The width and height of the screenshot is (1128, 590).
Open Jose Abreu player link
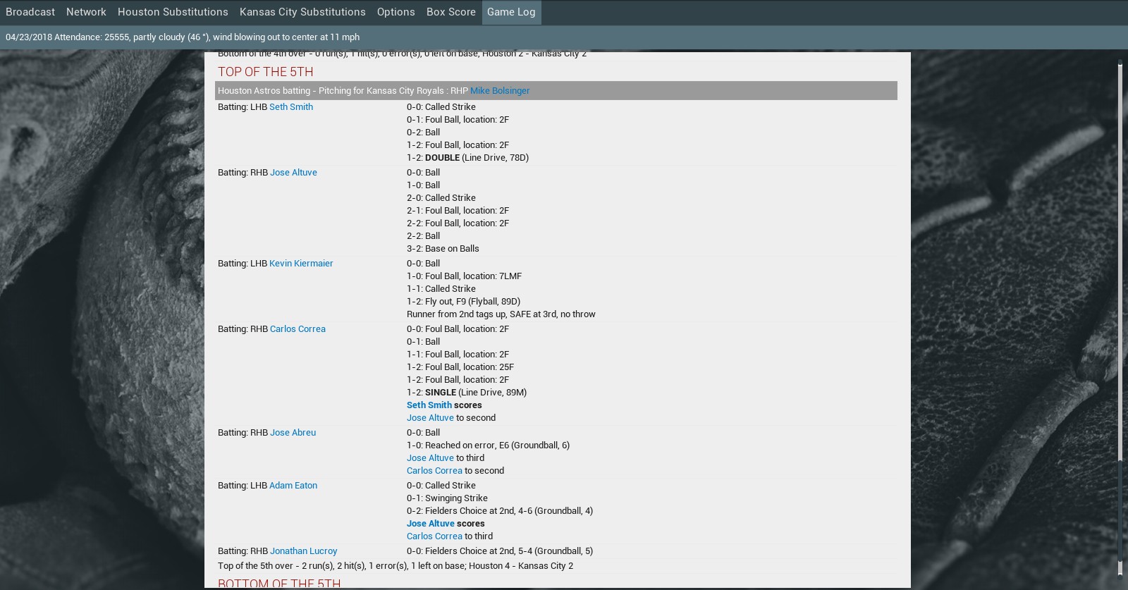click(x=293, y=433)
